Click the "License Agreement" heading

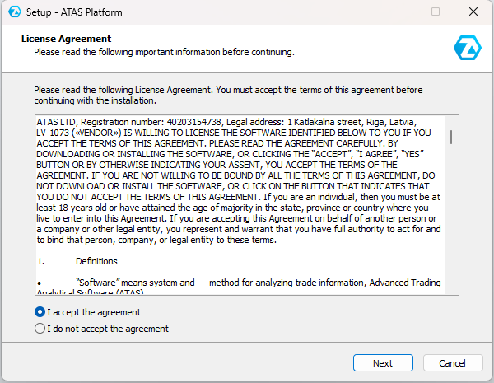coord(66,39)
